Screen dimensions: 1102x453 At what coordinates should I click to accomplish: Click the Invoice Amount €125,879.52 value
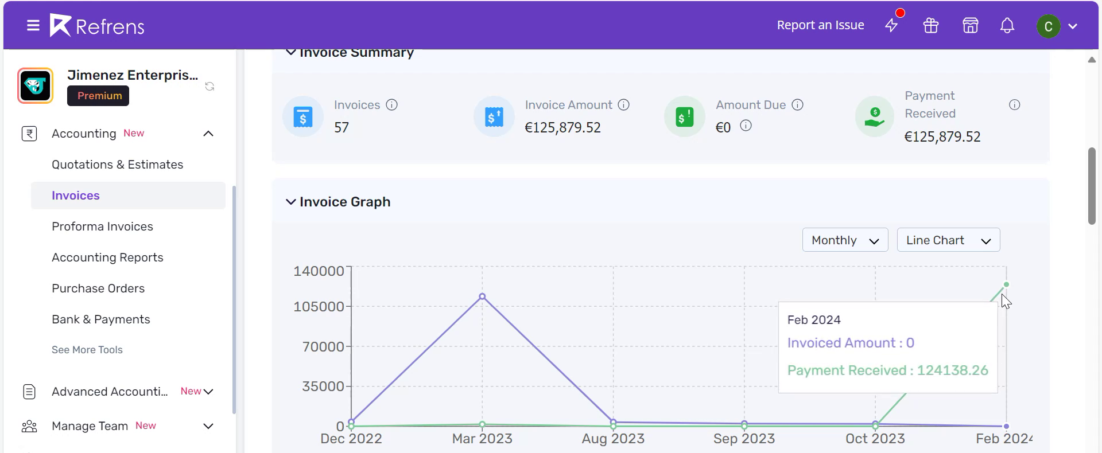(563, 127)
